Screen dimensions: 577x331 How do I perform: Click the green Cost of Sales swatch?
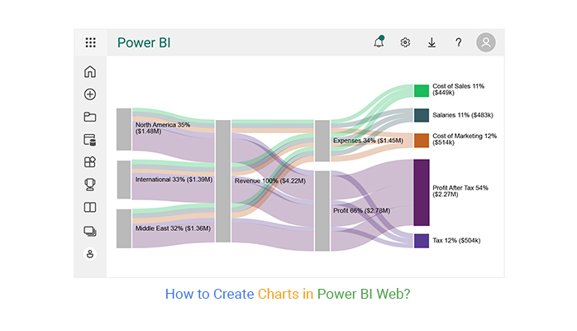click(x=422, y=90)
